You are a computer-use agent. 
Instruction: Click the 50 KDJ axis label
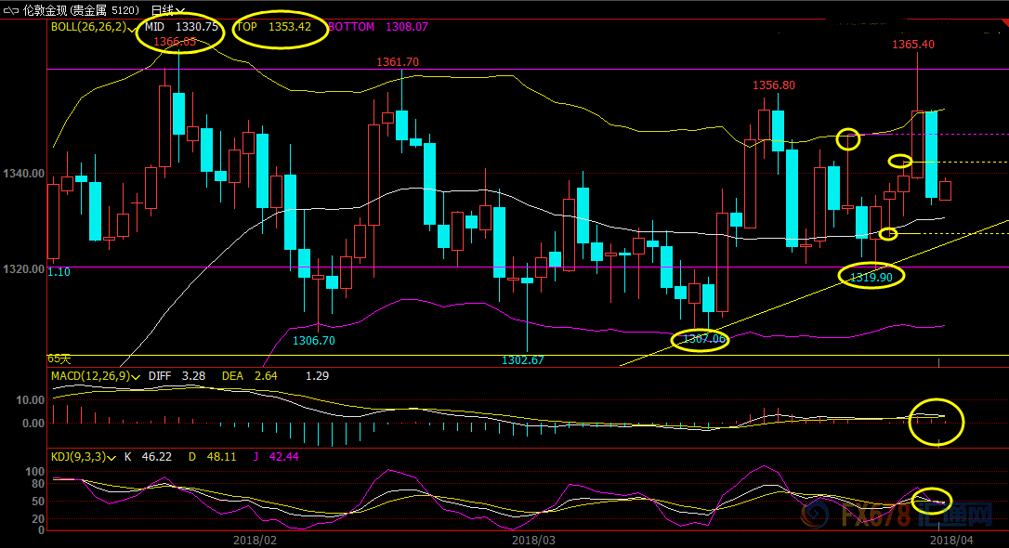(38, 502)
